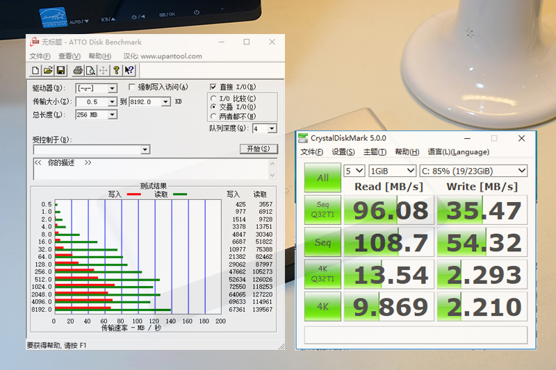This screenshot has width=556, height=370.
Task: Click the green All button in CrystalDiskMark
Action: 322,178
